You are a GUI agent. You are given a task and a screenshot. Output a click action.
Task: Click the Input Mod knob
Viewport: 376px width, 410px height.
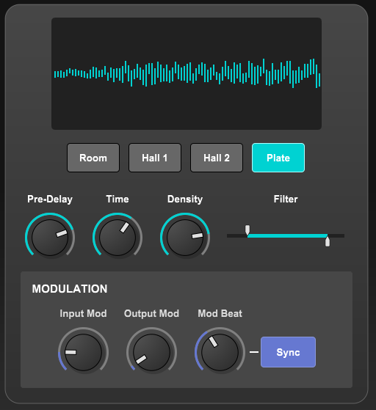pyautogui.click(x=83, y=352)
